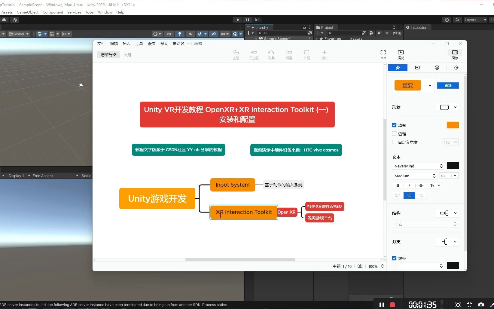Image resolution: width=494 pixels, height=309 pixels.
Task: Open the Global handle rotation dropdown
Action: (x=19, y=34)
